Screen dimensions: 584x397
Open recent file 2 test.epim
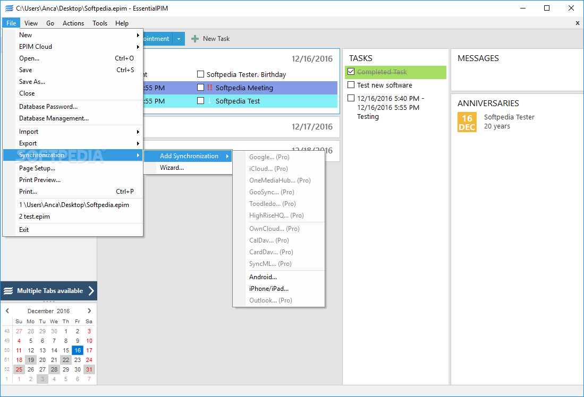tap(73, 217)
